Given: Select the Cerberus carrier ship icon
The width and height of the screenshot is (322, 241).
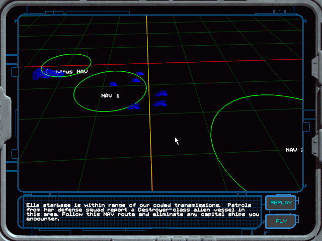Looking at the screenshot, I should pyautogui.click(x=39, y=74).
